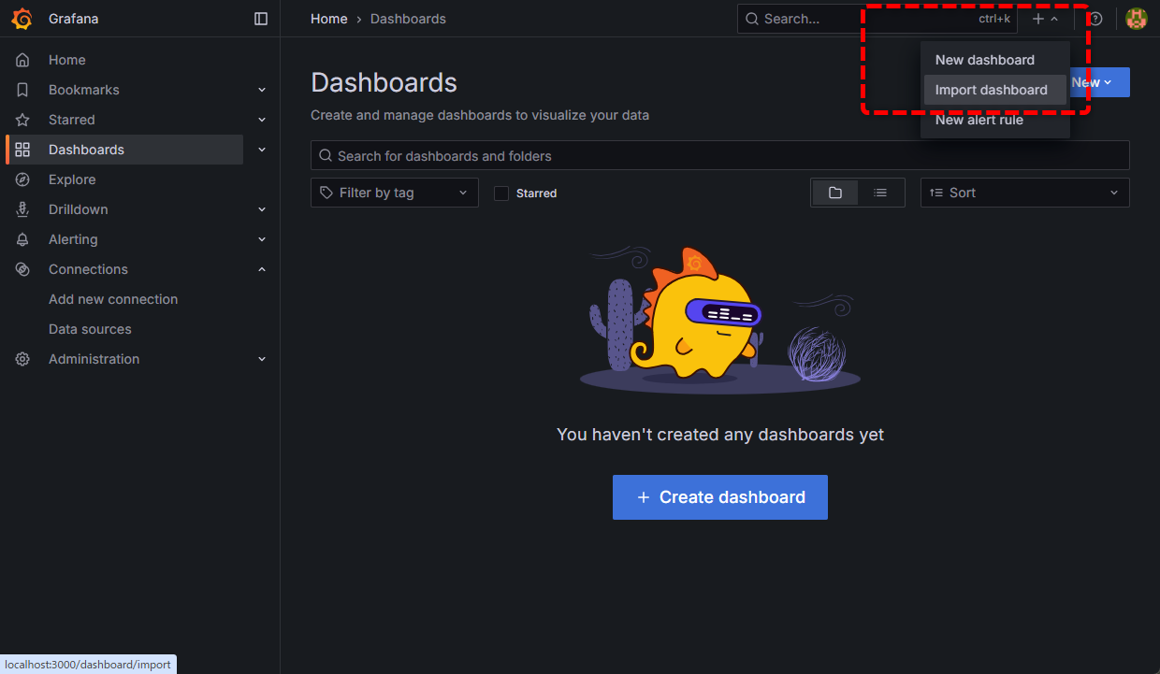Click the Administration gear icon

(22, 359)
